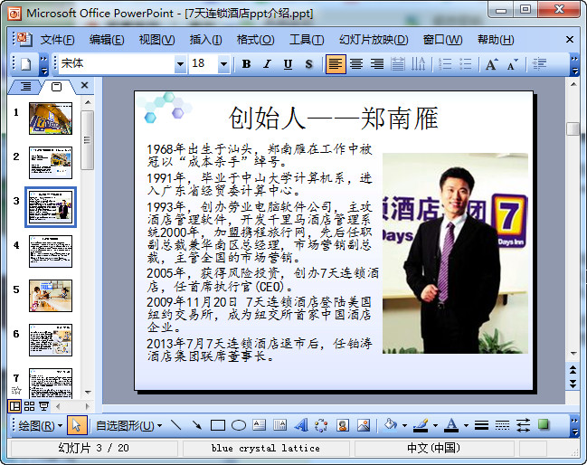Insert Clip Art
The height and width of the screenshot is (465, 587).
coord(343,425)
